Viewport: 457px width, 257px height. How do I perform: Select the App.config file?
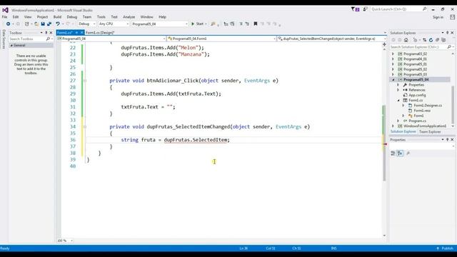(x=417, y=95)
